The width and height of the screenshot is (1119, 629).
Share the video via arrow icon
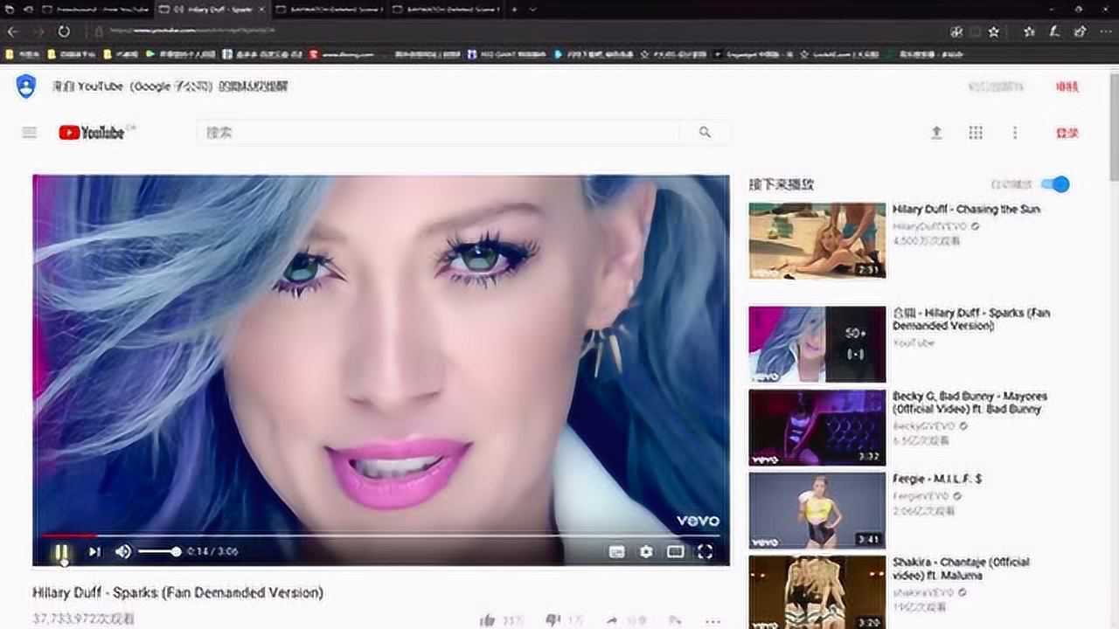coord(613,620)
